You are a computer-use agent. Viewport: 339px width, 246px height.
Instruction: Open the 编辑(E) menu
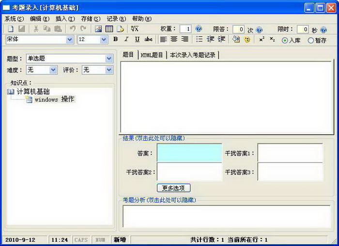point(40,19)
